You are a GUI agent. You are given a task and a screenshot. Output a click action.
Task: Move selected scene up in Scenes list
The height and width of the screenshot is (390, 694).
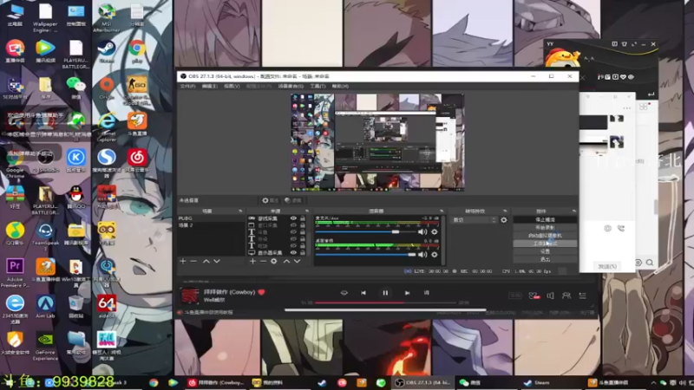[x=206, y=262]
